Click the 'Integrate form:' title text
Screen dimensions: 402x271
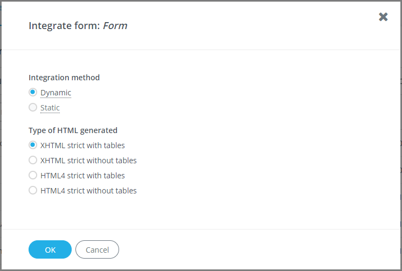pos(64,25)
